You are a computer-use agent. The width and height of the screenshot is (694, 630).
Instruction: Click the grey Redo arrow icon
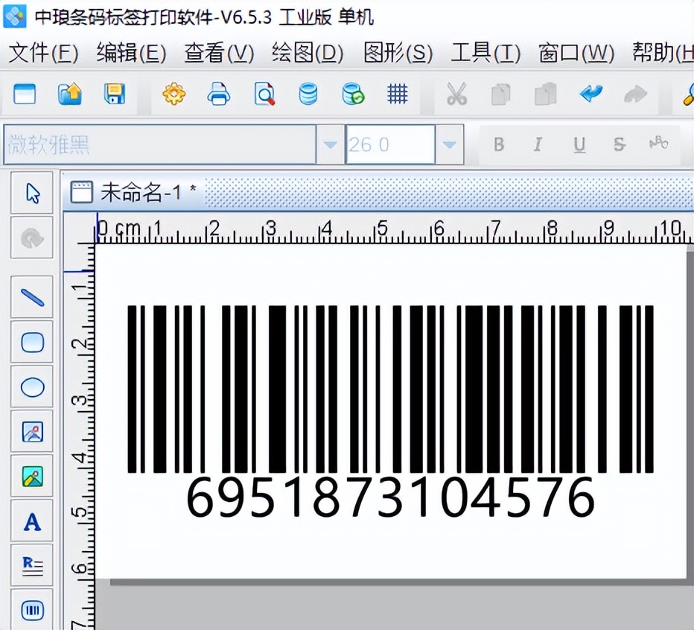tap(636, 95)
